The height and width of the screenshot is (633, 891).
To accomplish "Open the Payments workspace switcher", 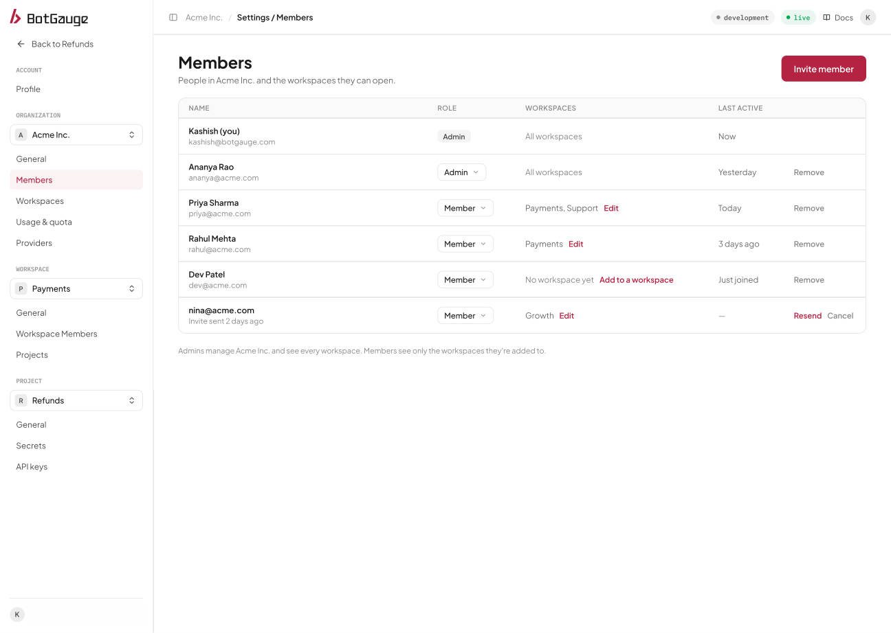I will 76,288.
